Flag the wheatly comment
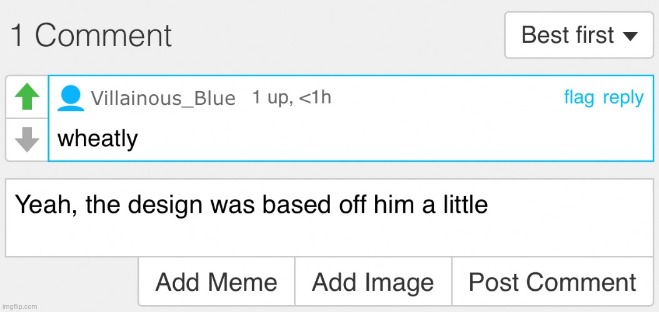This screenshot has width=659, height=312. (579, 98)
